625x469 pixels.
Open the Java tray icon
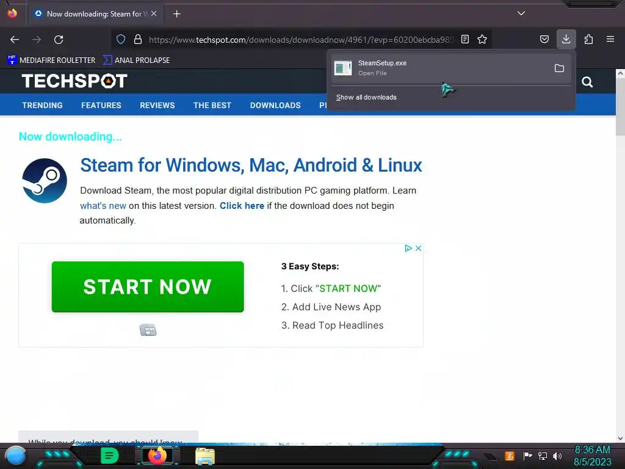pyautogui.click(x=510, y=456)
